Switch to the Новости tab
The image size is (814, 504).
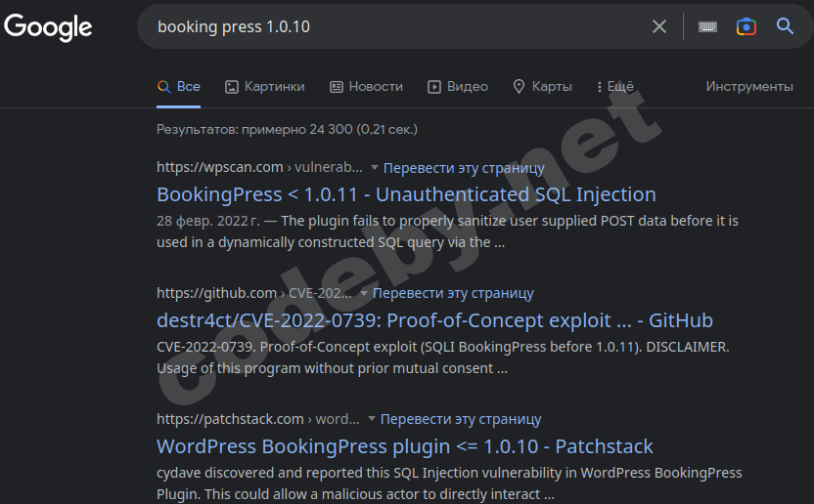coord(366,87)
